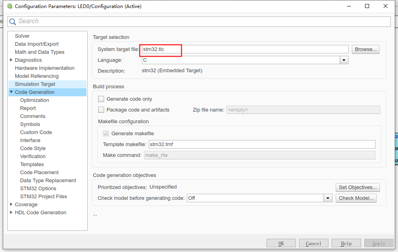The height and width of the screenshot is (252, 398).
Task: Toggle the Generate makefile checkbox
Action: (x=106, y=134)
